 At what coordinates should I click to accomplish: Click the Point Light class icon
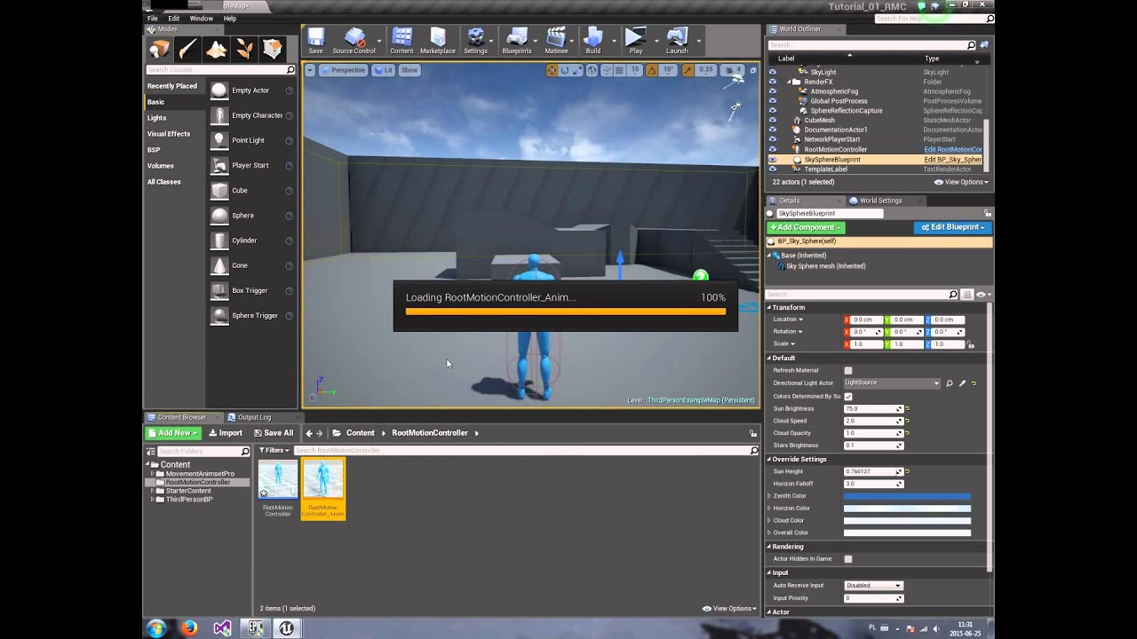(x=219, y=140)
